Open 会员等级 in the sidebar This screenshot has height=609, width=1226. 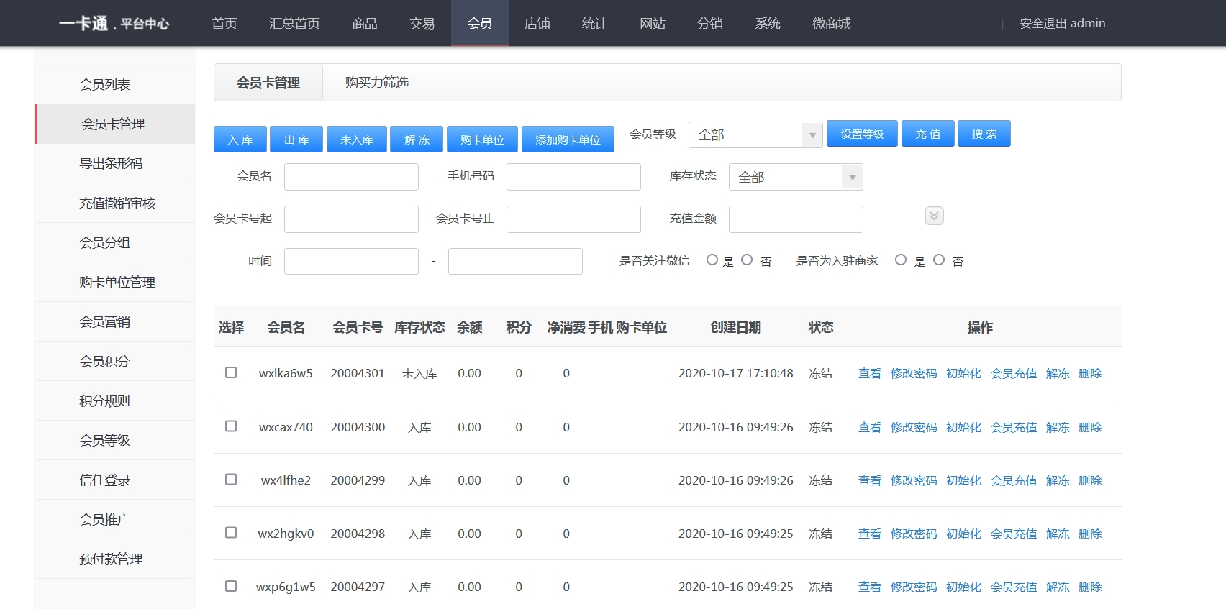(114, 440)
